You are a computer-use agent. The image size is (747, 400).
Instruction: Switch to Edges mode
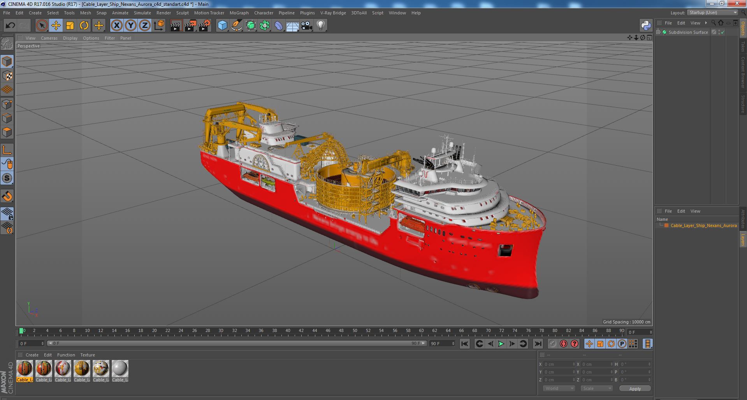[x=7, y=118]
